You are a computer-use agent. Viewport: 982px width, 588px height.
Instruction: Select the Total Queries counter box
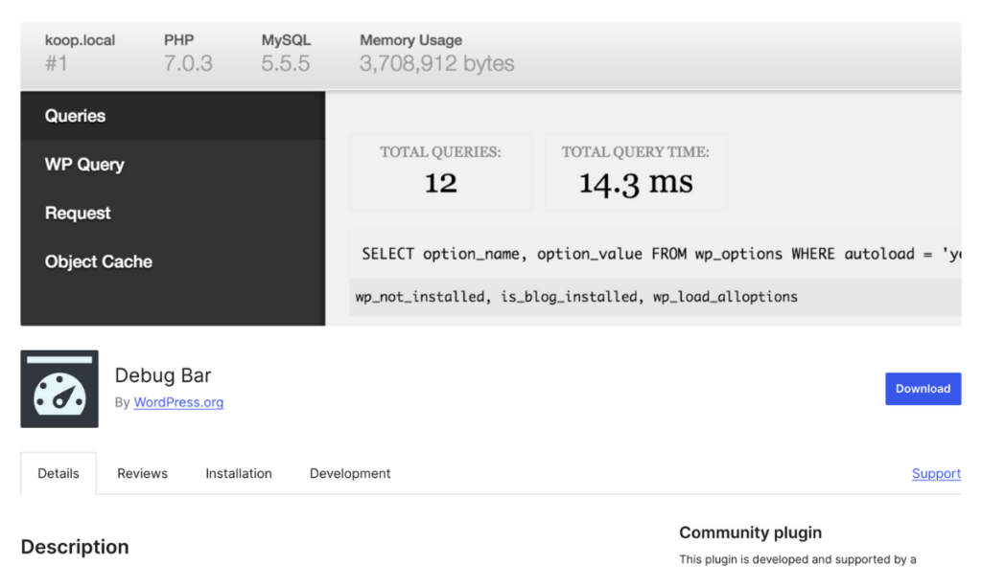pos(440,170)
